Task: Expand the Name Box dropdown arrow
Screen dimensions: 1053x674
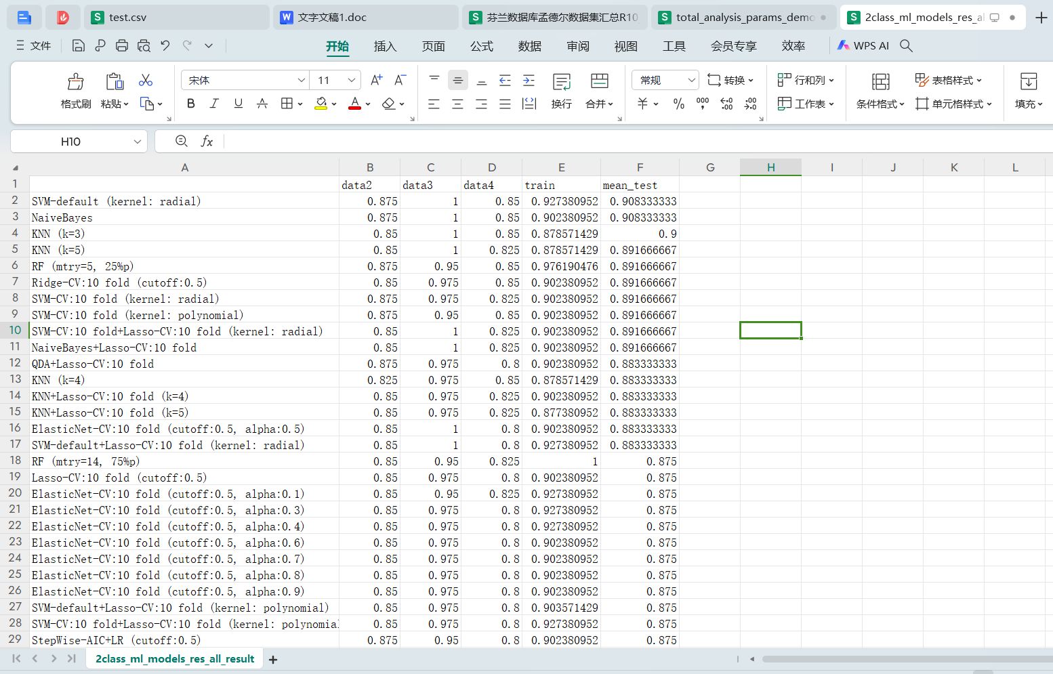Action: coord(138,141)
